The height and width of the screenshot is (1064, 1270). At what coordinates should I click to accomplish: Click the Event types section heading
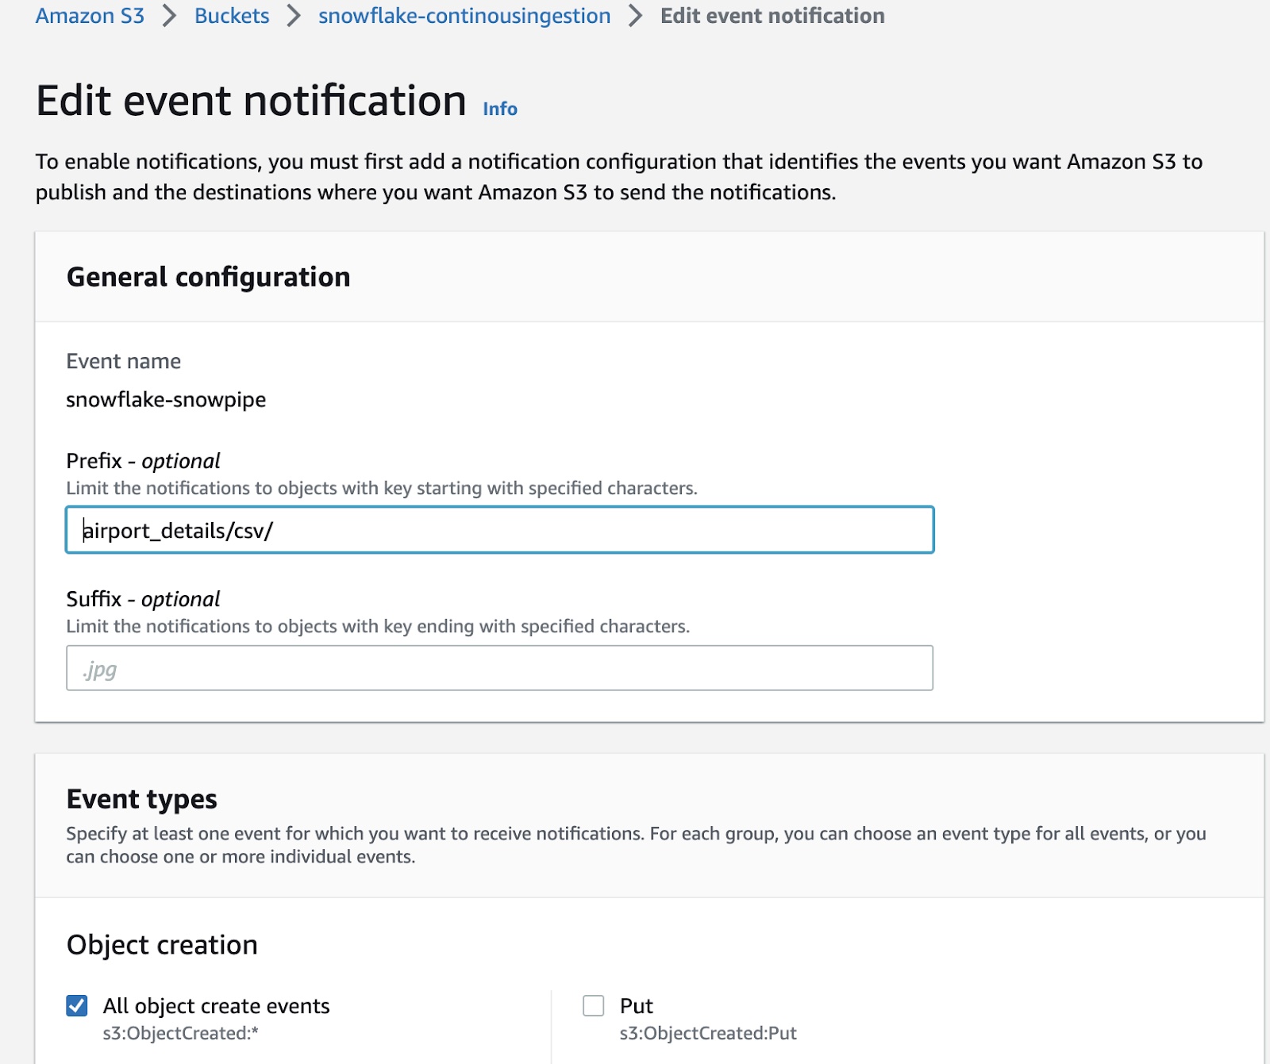(x=141, y=800)
